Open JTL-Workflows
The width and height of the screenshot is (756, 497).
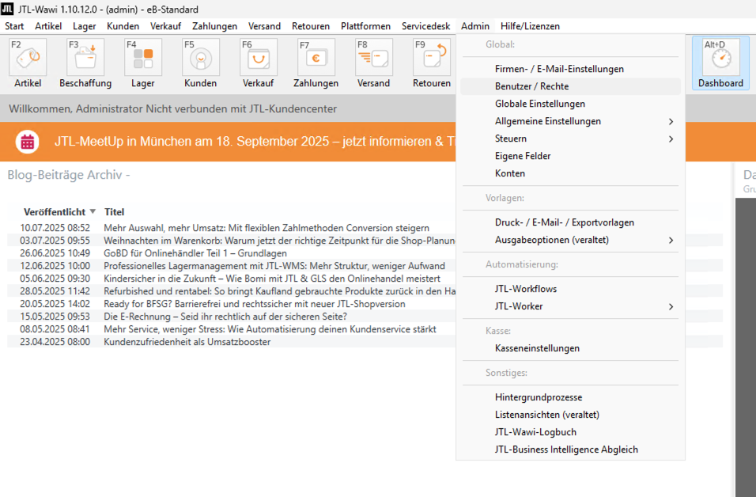click(x=570, y=289)
